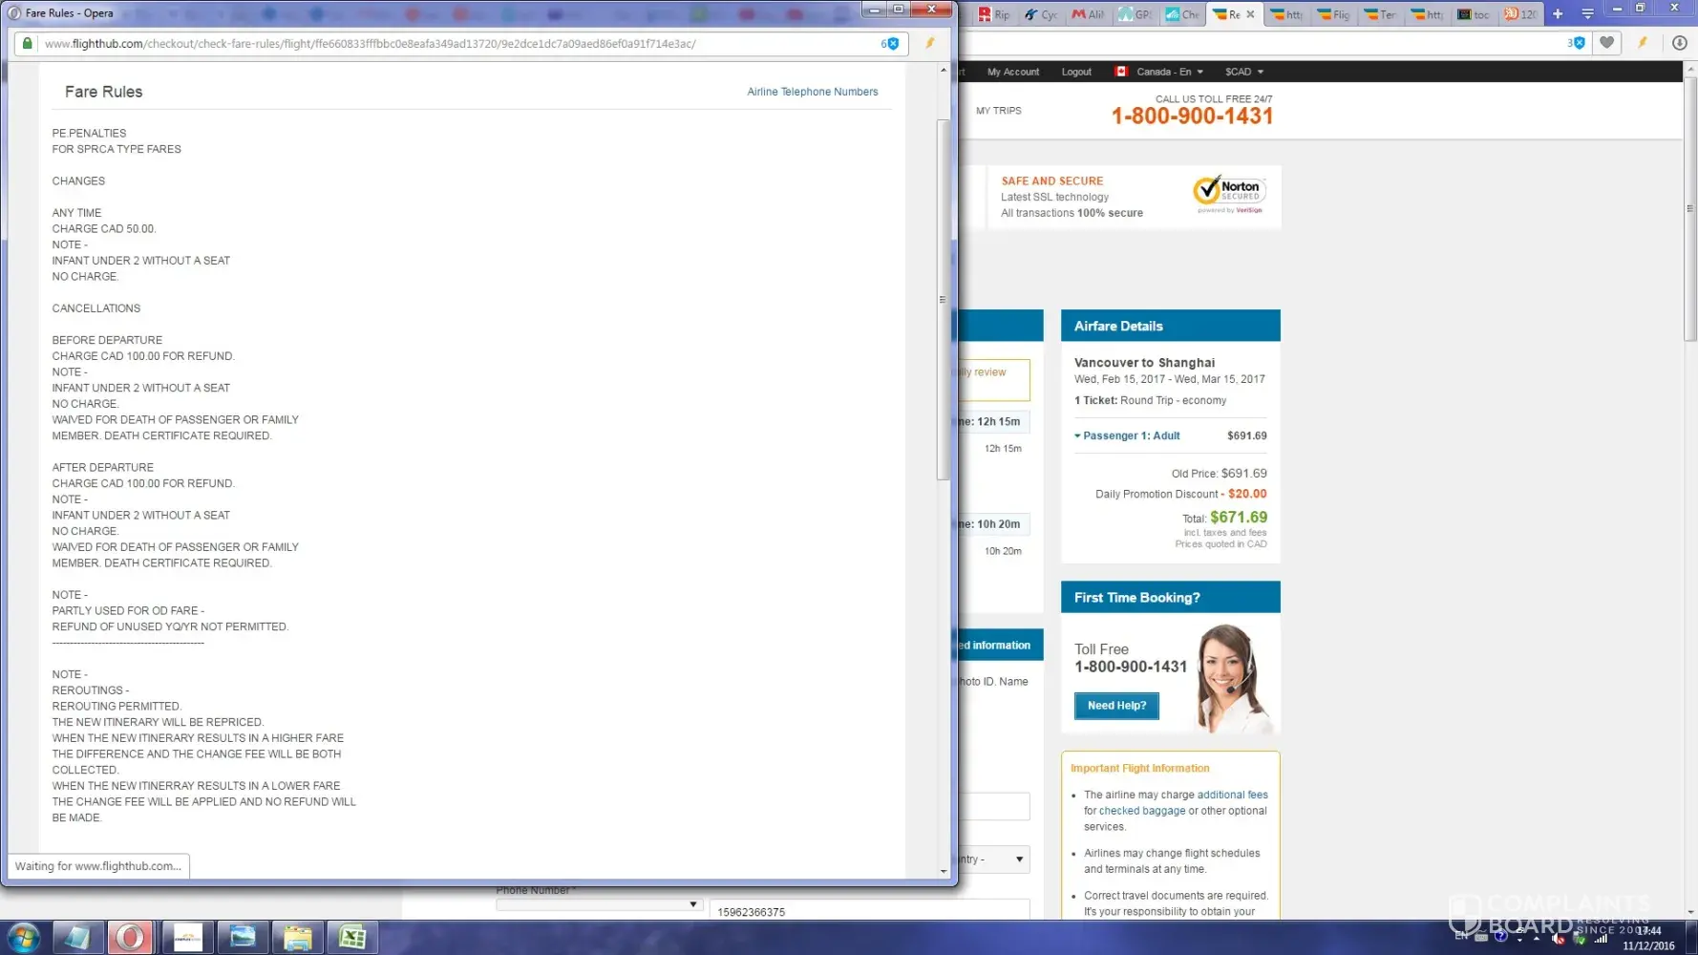Image resolution: width=1698 pixels, height=955 pixels.
Task: Switch to the '120' Taobao tab
Action: (1520, 14)
